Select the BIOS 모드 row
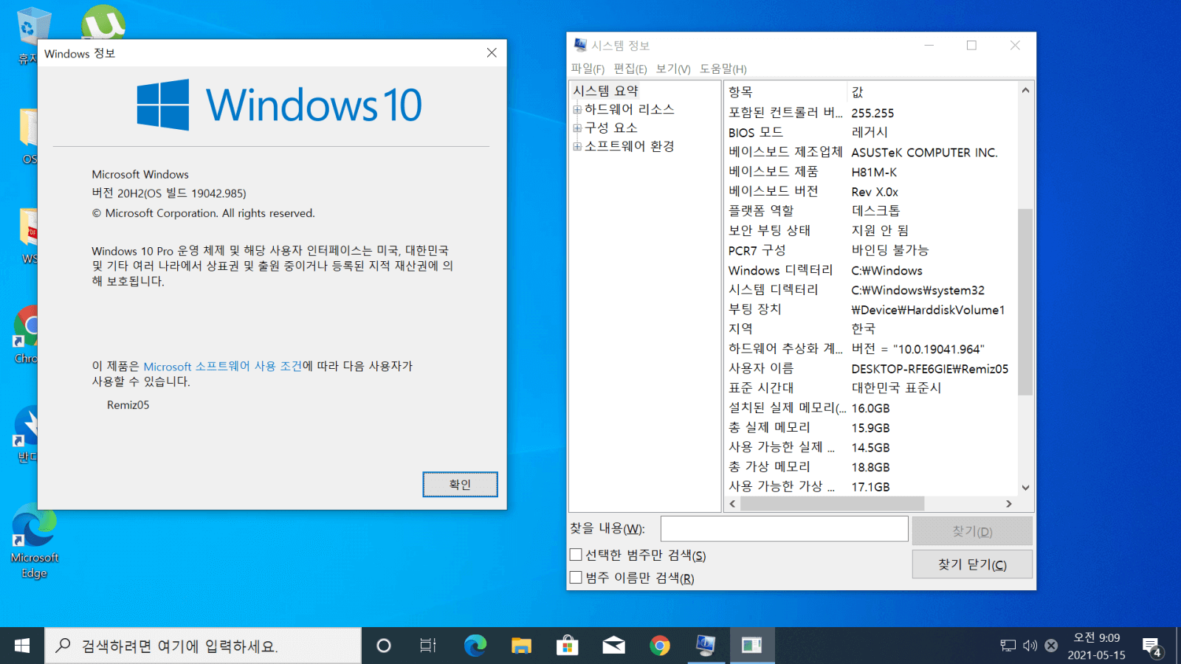Screen dimensions: 1181x664 (871, 132)
